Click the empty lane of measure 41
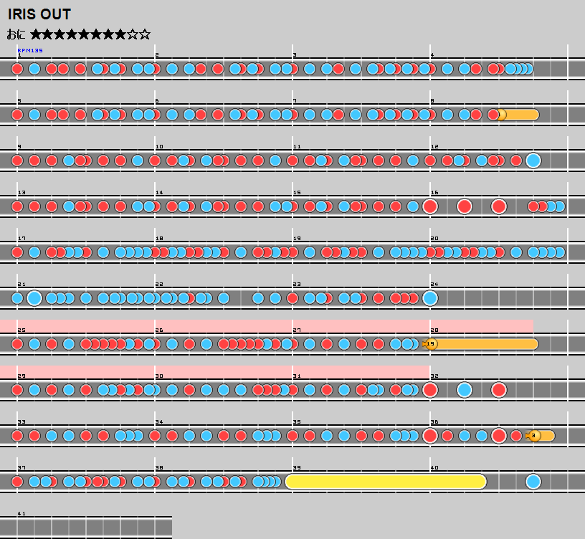 (93, 528)
